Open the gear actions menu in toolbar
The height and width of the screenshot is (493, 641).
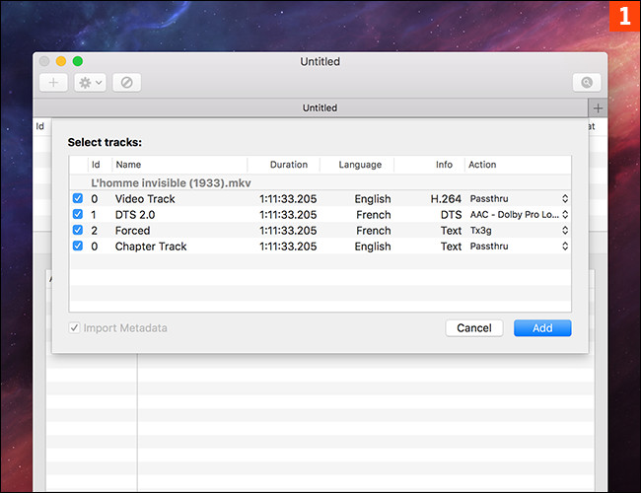pos(90,83)
